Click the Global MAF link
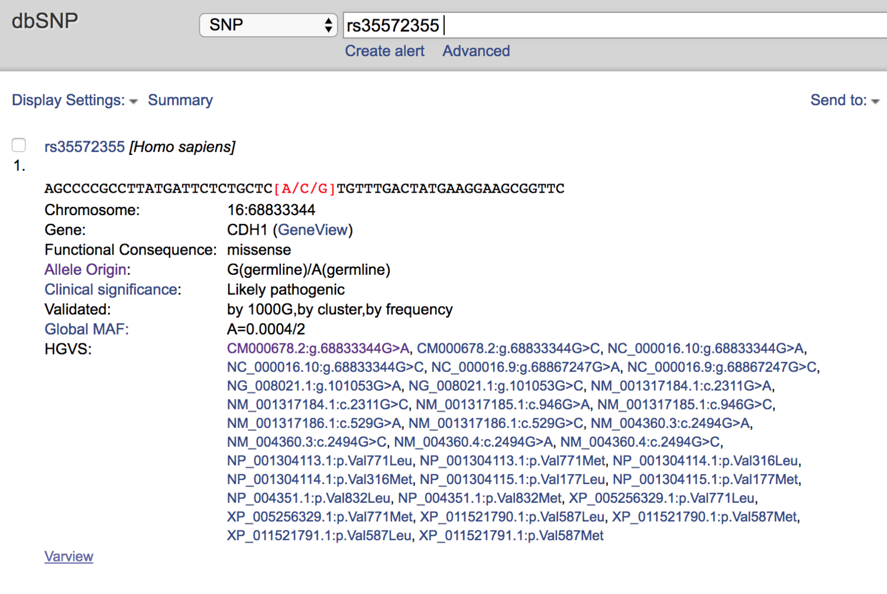The height and width of the screenshot is (594, 887). [86, 329]
